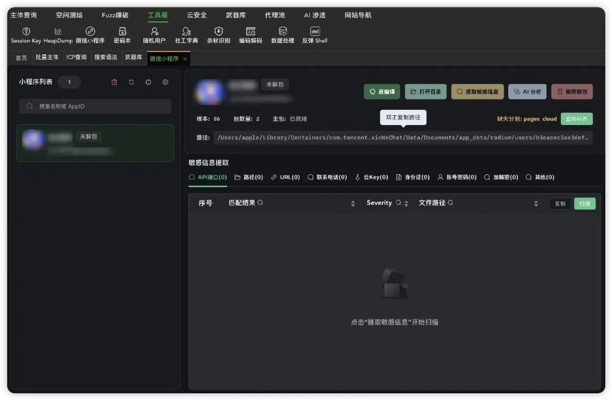Select the mini program entry in the list
This screenshot has height=400, width=612.
coord(95,143)
